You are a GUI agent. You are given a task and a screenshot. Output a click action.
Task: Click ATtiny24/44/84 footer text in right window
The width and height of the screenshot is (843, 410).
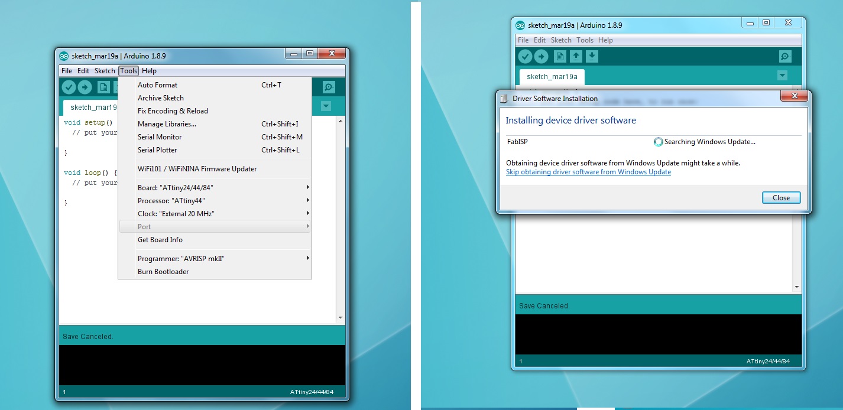coord(768,361)
